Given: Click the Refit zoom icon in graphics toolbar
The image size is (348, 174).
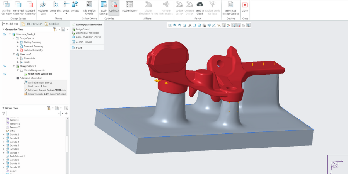Looking at the screenshot, I should click(x=170, y=25).
